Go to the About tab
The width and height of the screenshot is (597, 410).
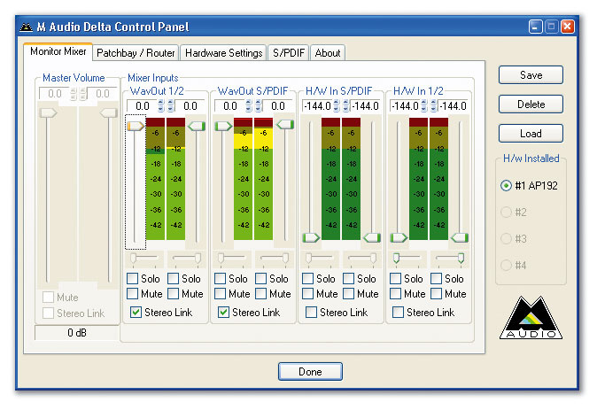tap(328, 53)
